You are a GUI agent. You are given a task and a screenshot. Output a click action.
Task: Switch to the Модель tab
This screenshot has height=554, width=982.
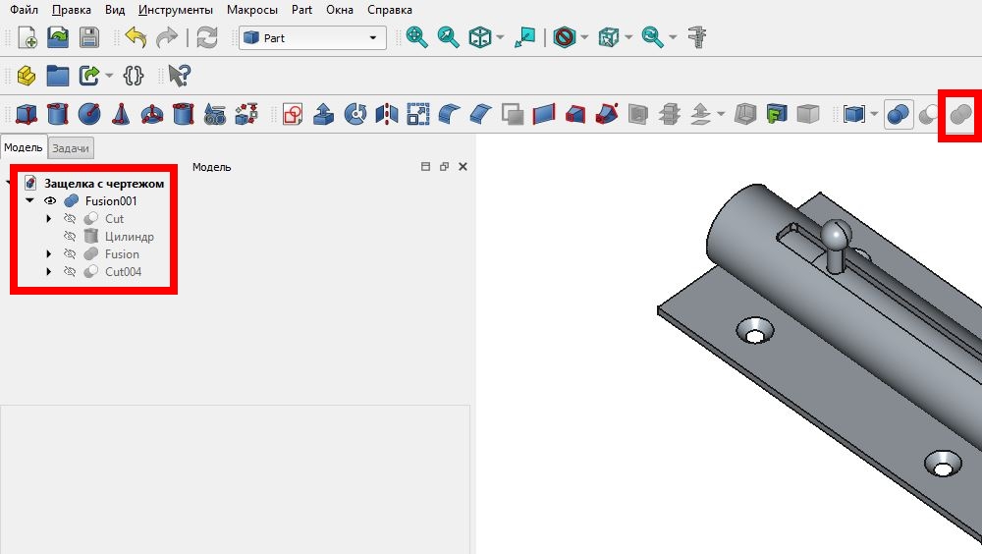coord(24,148)
